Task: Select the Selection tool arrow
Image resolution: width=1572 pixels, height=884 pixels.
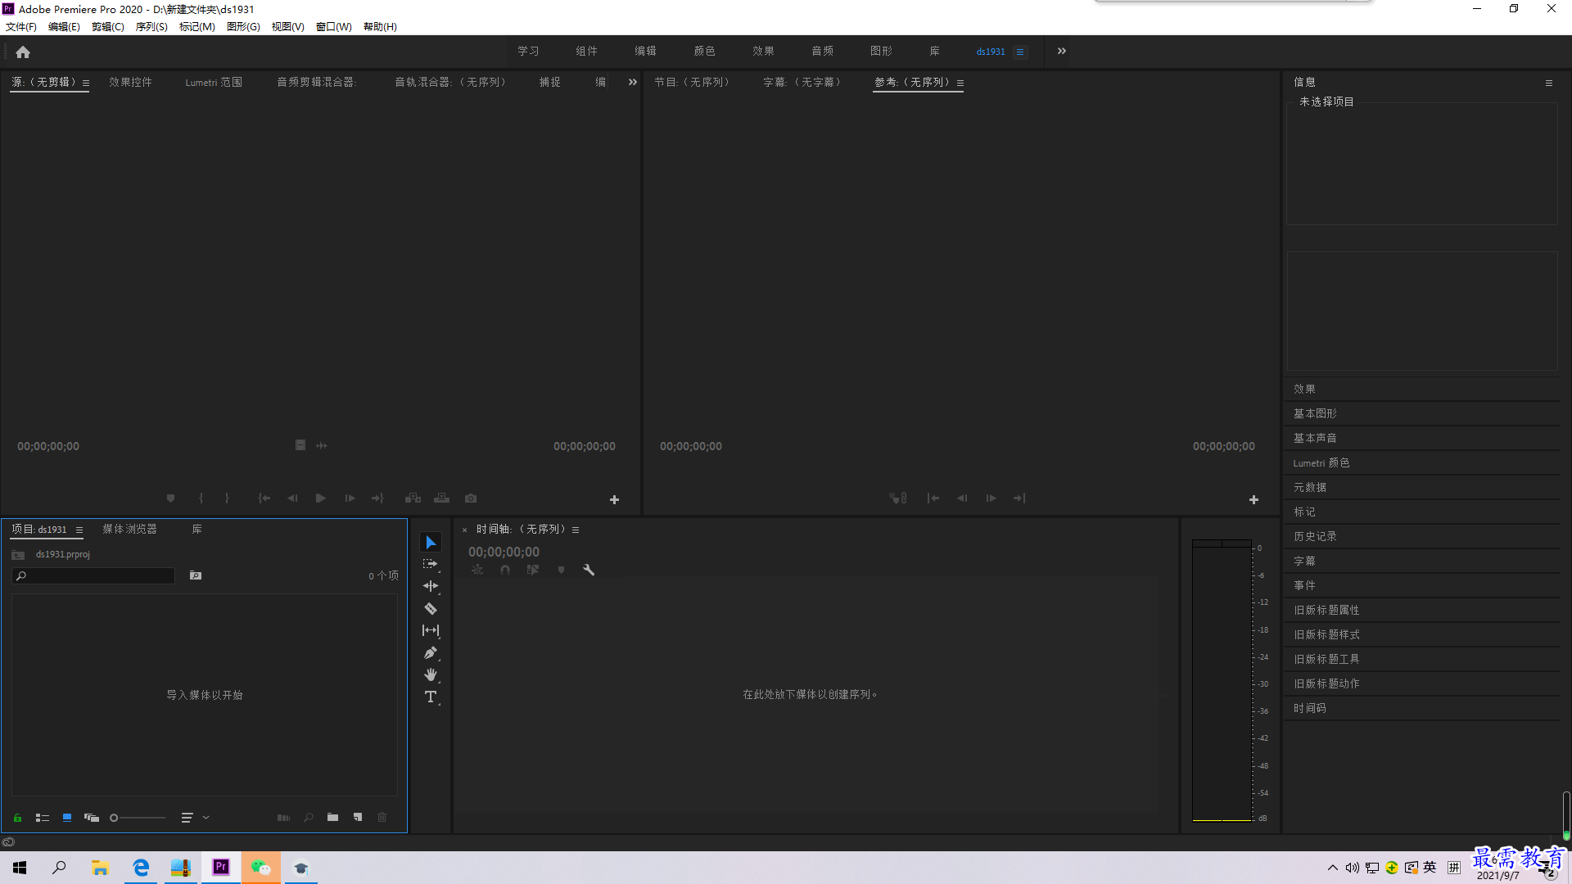Action: point(431,543)
